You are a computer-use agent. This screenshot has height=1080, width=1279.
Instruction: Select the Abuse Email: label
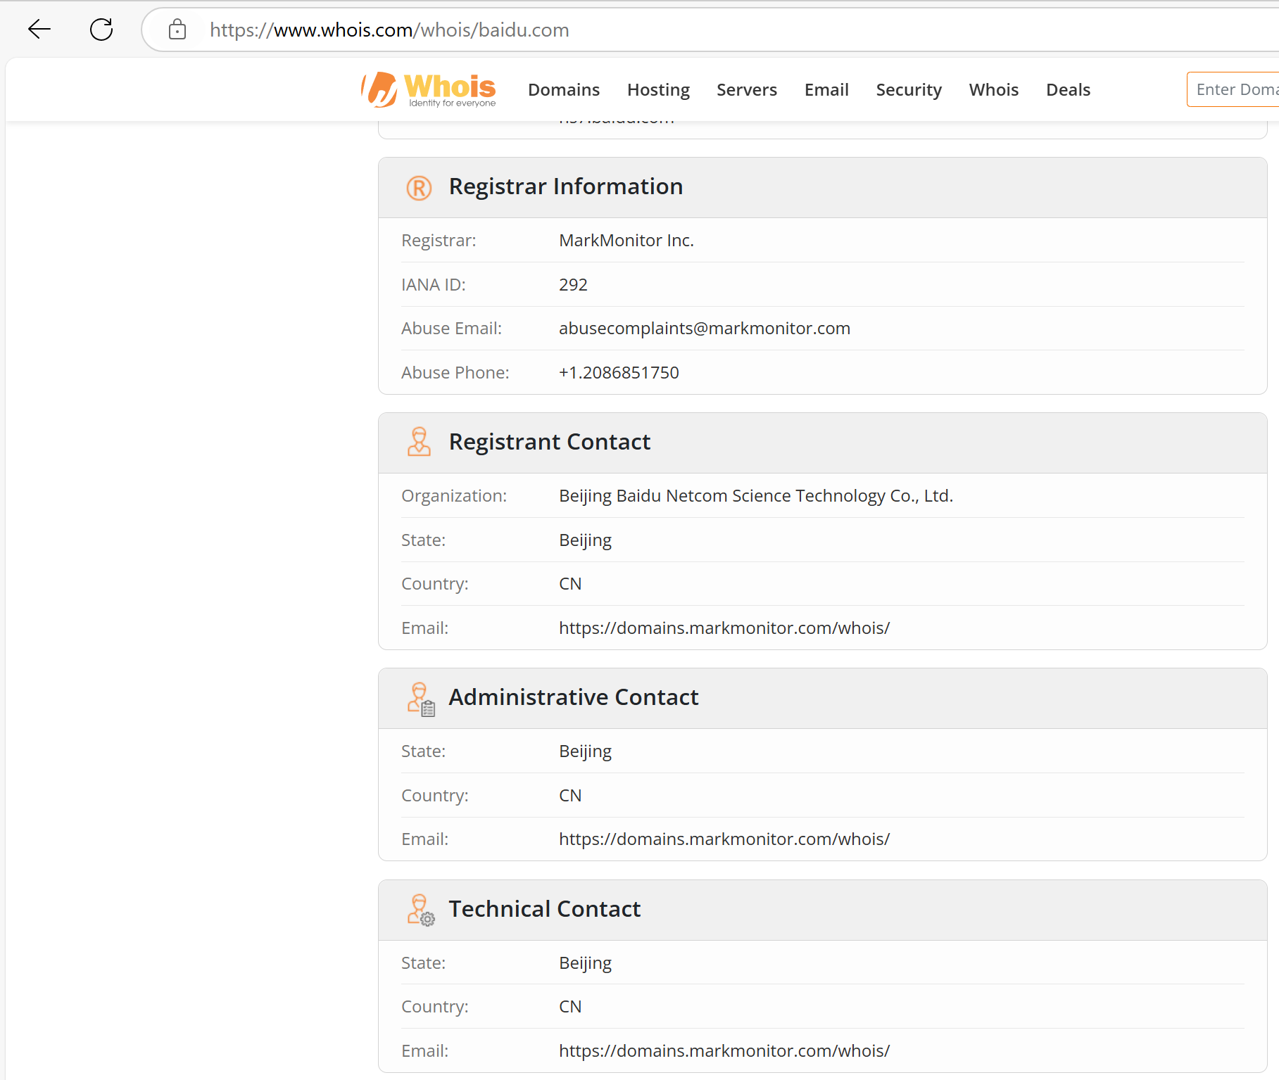(x=451, y=329)
